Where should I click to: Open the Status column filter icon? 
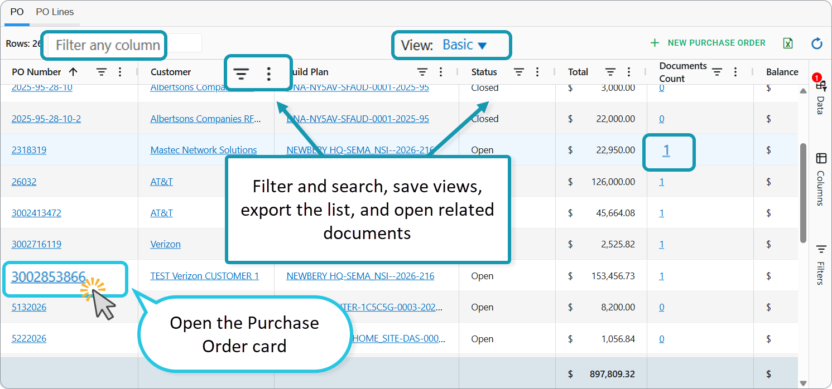519,72
